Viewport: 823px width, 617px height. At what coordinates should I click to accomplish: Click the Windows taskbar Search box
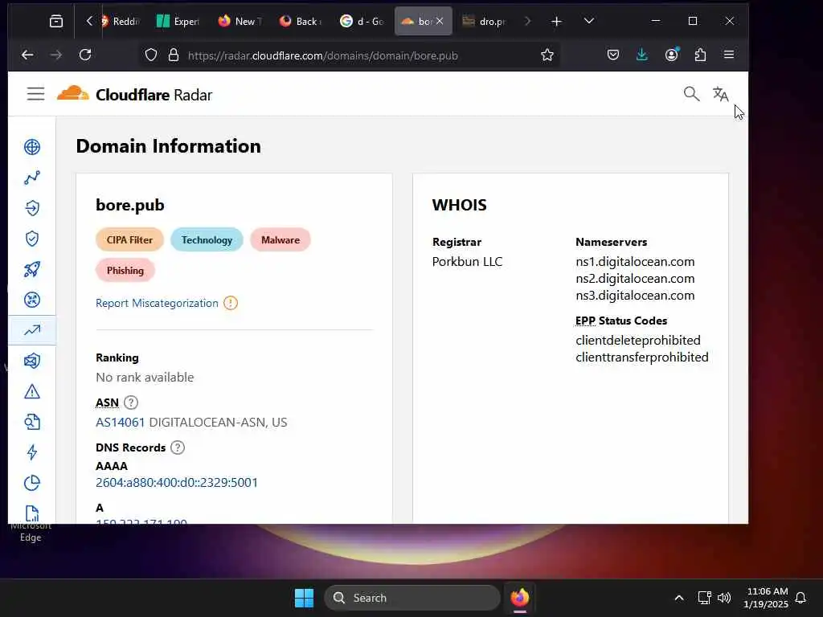pyautogui.click(x=412, y=598)
